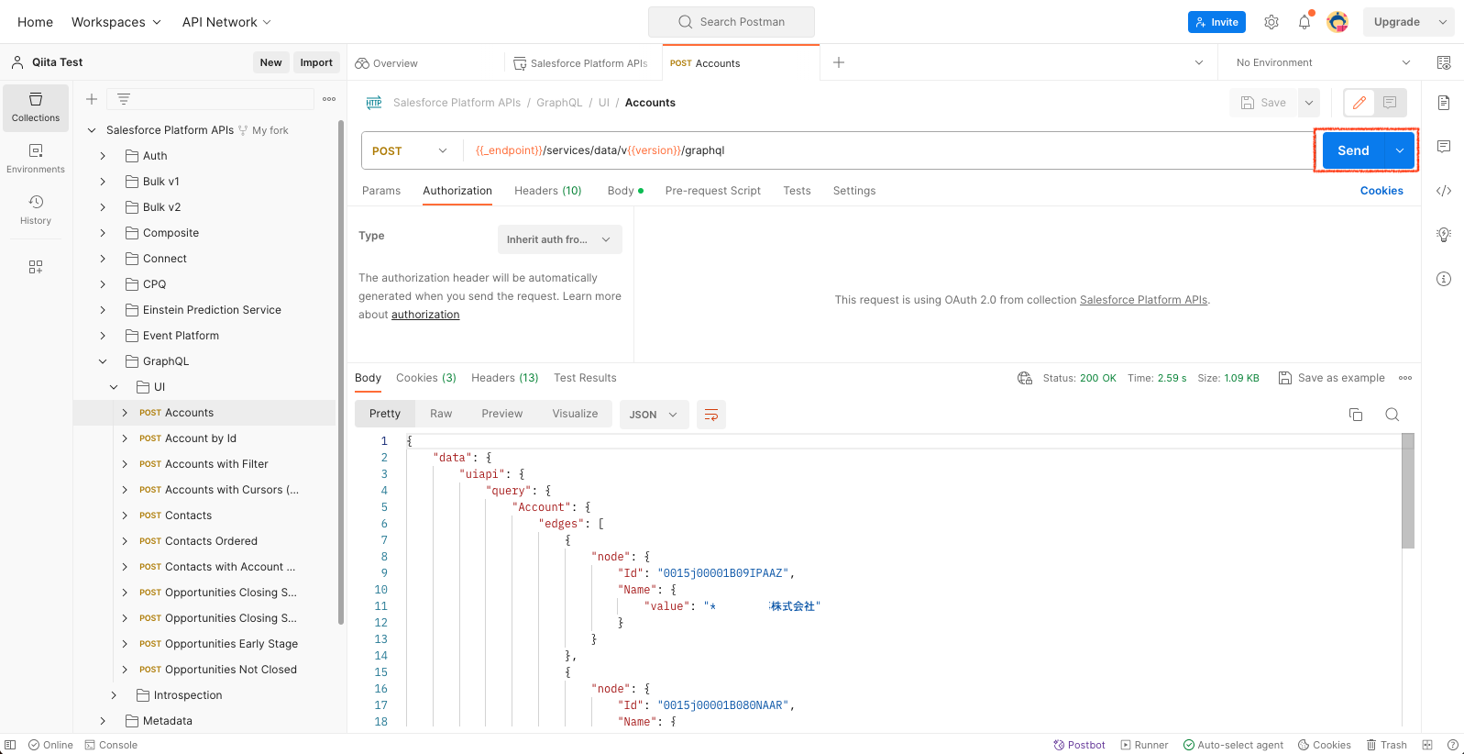Viewport: 1464px width, 754px height.
Task: Click the network globe icon beside Status
Action: tap(1025, 378)
